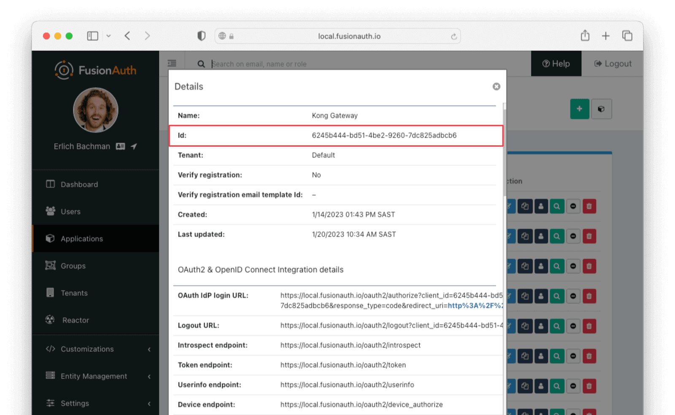Click the manage users icon in the topmost row
The width and height of the screenshot is (675, 415).
(x=541, y=206)
